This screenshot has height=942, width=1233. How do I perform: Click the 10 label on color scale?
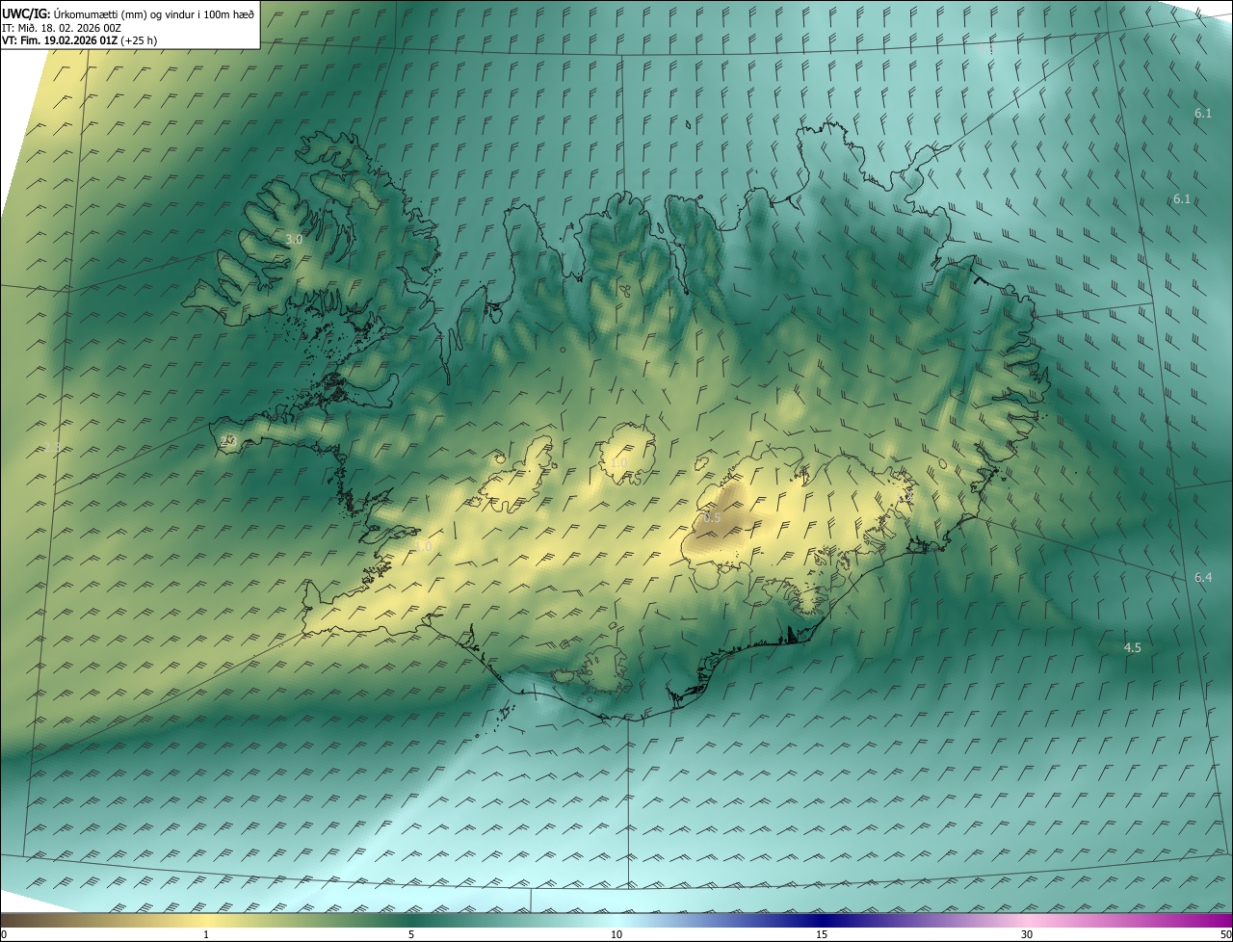(x=616, y=935)
